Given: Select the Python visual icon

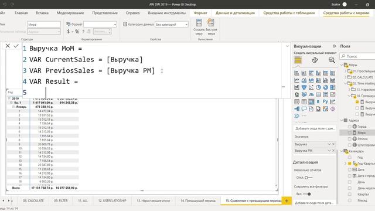Looking at the screenshot, I should point(325,101).
